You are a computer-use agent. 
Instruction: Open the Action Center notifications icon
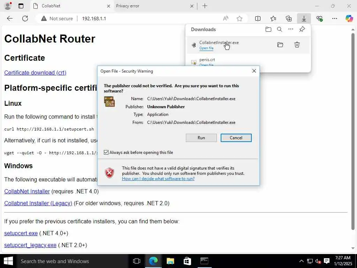click(x=327, y=261)
